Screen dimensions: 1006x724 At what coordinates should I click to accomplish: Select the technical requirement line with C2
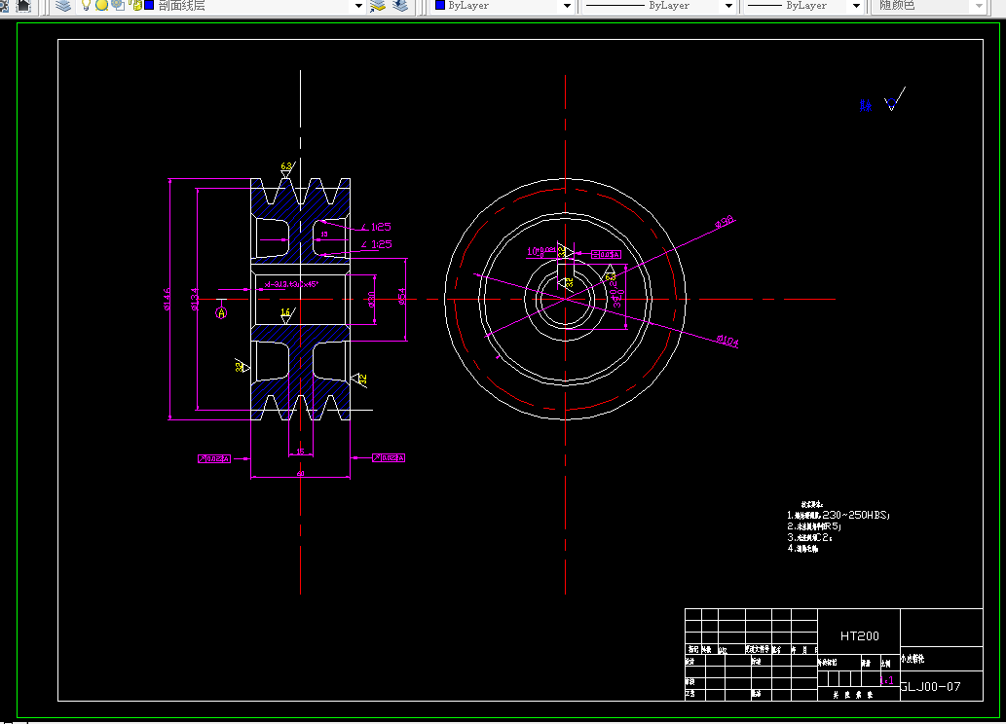[x=809, y=537]
